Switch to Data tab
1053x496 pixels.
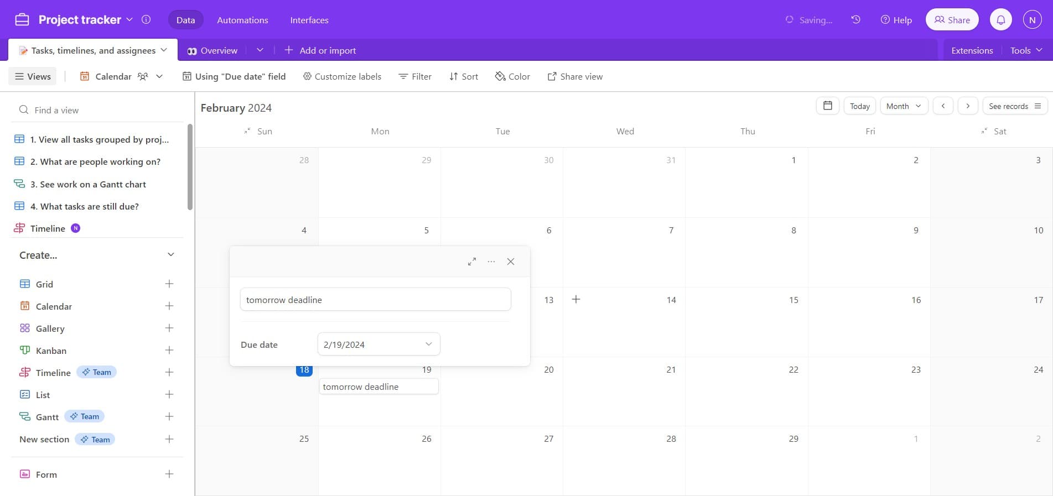coord(185,20)
